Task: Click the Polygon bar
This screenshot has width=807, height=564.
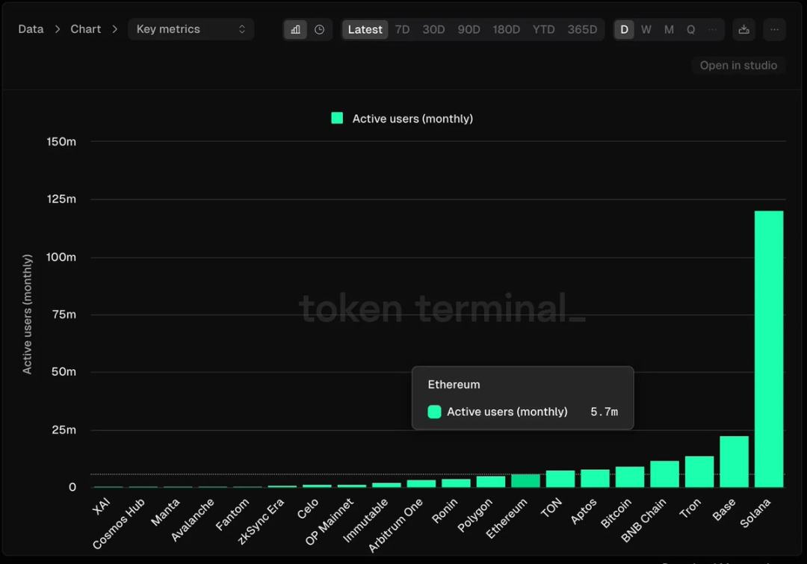Action: click(491, 482)
